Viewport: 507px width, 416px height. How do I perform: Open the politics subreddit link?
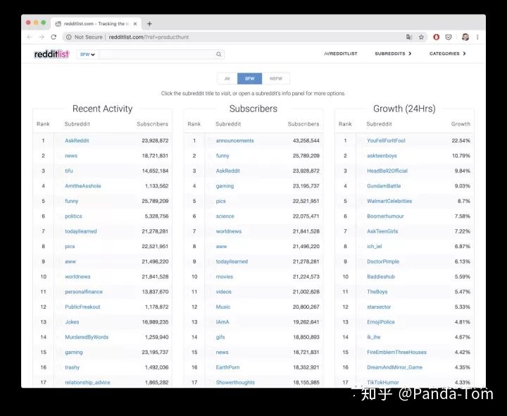pos(73,216)
